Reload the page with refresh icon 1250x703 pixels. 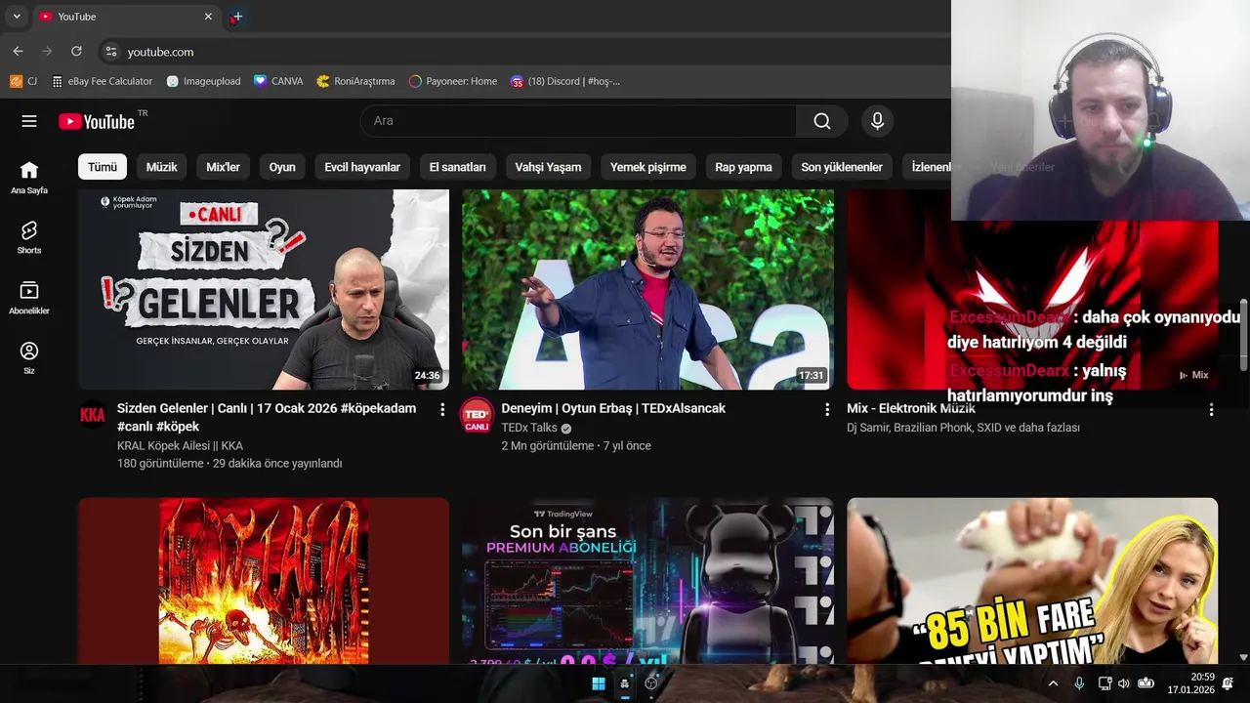76,52
